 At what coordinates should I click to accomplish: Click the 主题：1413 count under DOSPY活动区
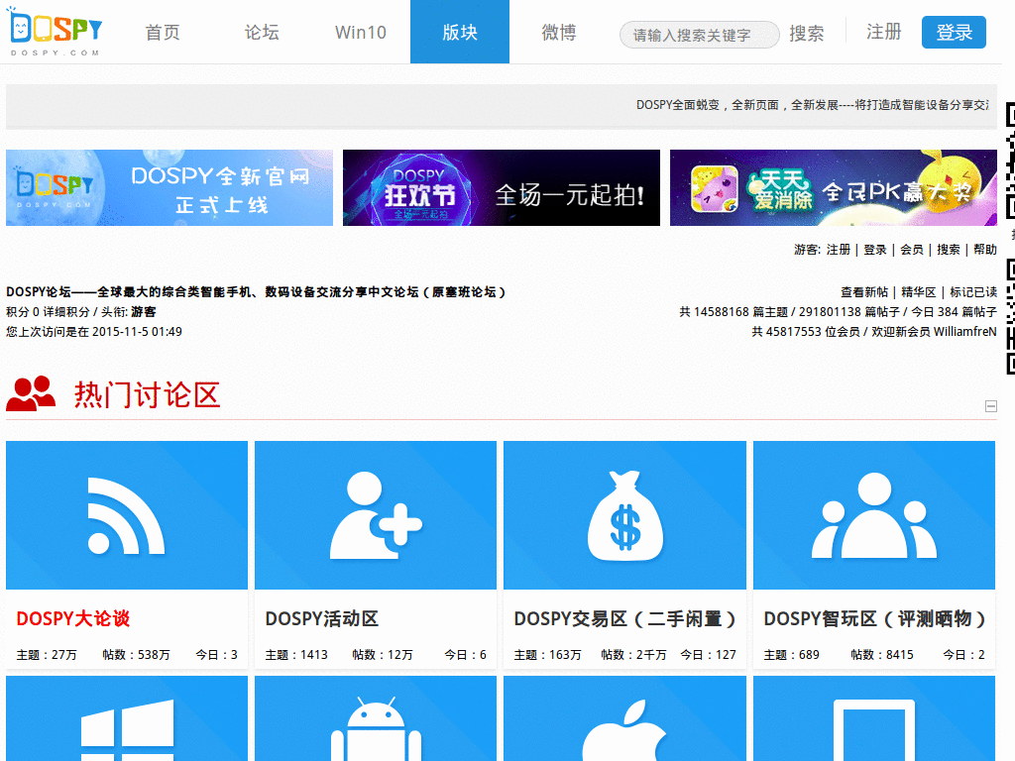click(296, 655)
